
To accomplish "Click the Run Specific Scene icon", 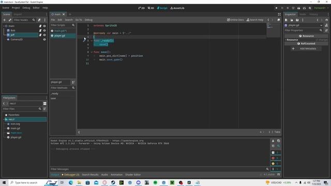I will [304, 8].
